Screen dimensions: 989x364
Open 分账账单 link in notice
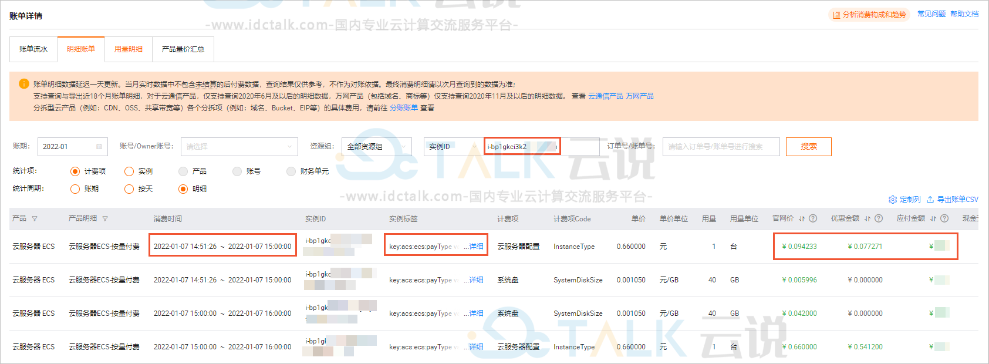click(x=404, y=108)
